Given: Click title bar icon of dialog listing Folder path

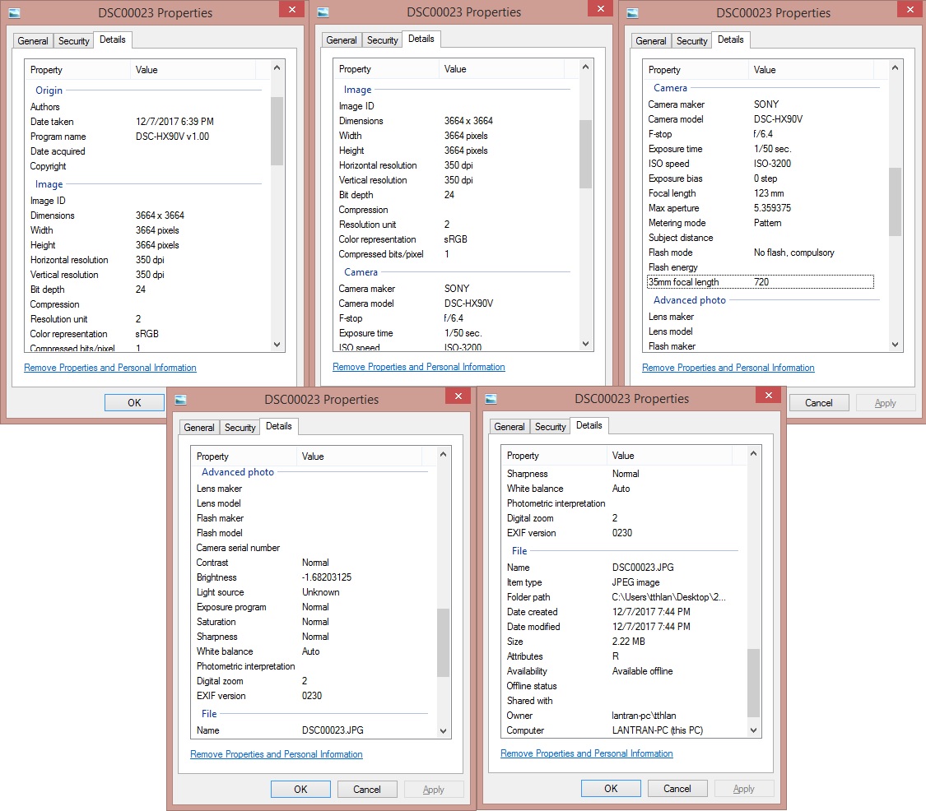Looking at the screenshot, I should [x=491, y=399].
